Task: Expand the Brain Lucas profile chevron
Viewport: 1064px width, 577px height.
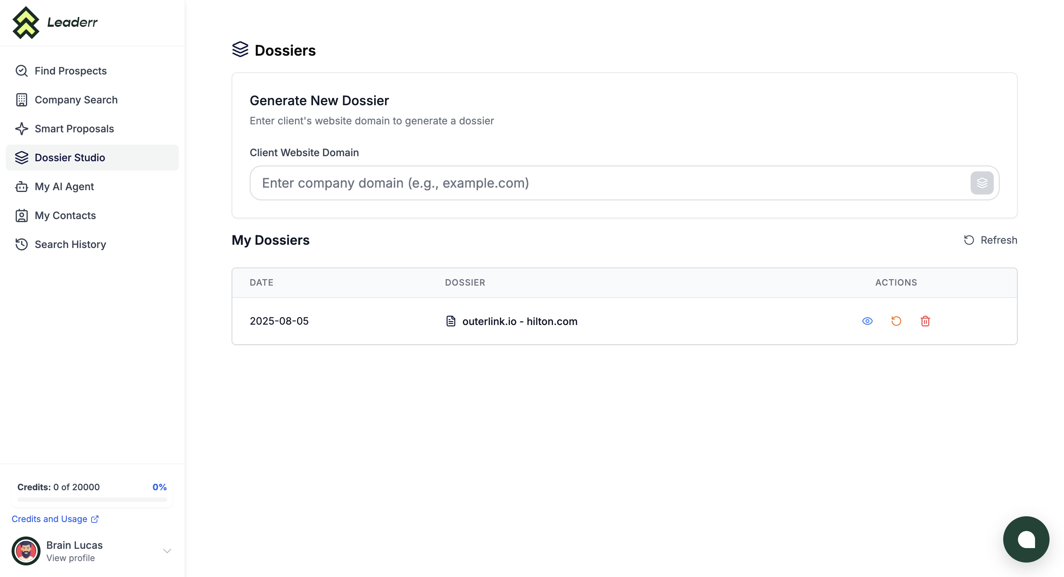Action: tap(167, 551)
